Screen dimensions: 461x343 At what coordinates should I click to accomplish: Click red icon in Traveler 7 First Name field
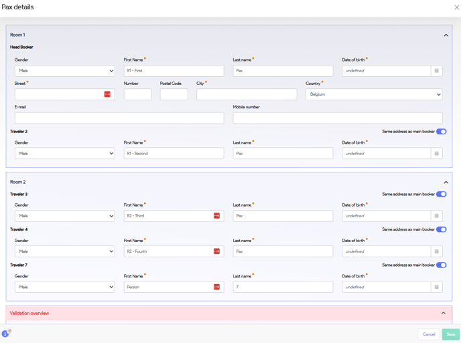(216, 287)
